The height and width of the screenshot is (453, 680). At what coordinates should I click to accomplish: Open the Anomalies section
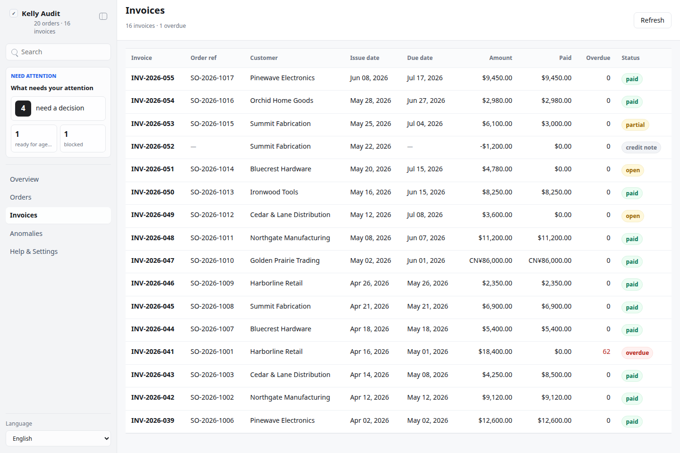[x=59, y=234]
